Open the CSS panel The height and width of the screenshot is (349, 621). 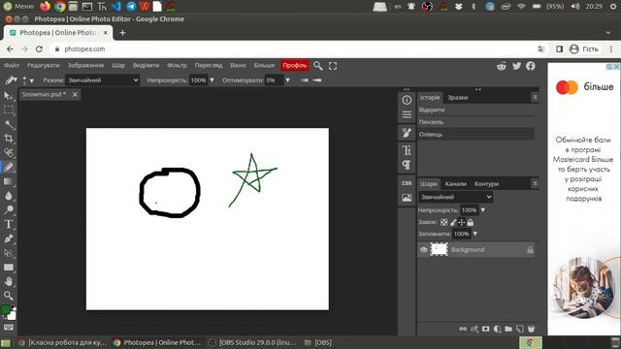click(407, 183)
